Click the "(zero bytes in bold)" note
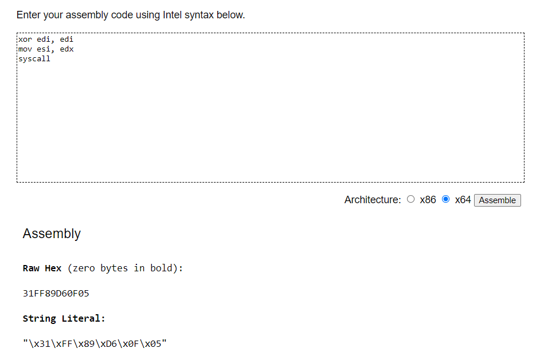548x352 pixels. point(125,268)
